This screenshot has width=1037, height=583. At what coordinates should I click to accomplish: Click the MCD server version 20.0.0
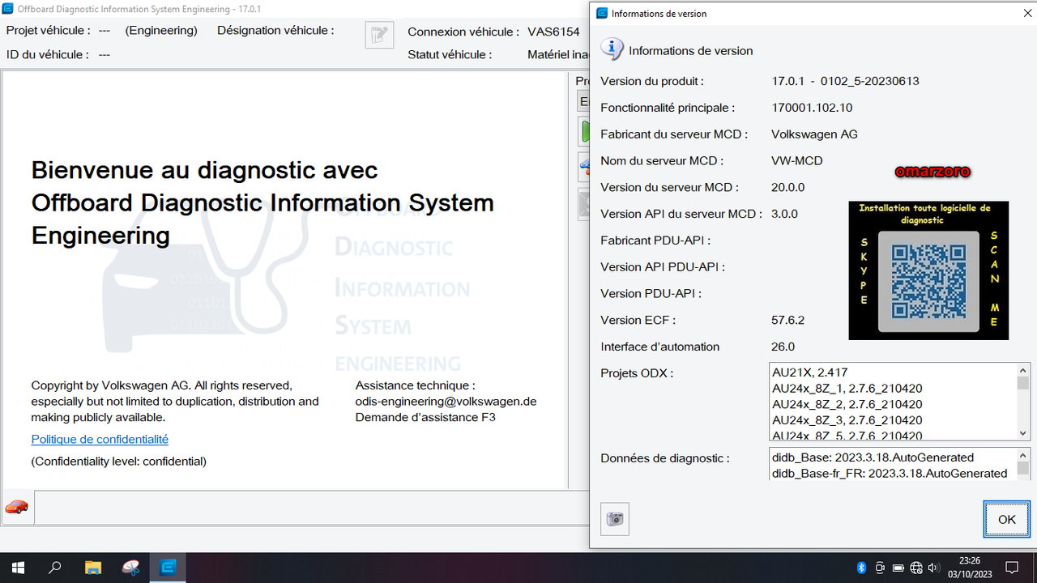click(x=787, y=187)
